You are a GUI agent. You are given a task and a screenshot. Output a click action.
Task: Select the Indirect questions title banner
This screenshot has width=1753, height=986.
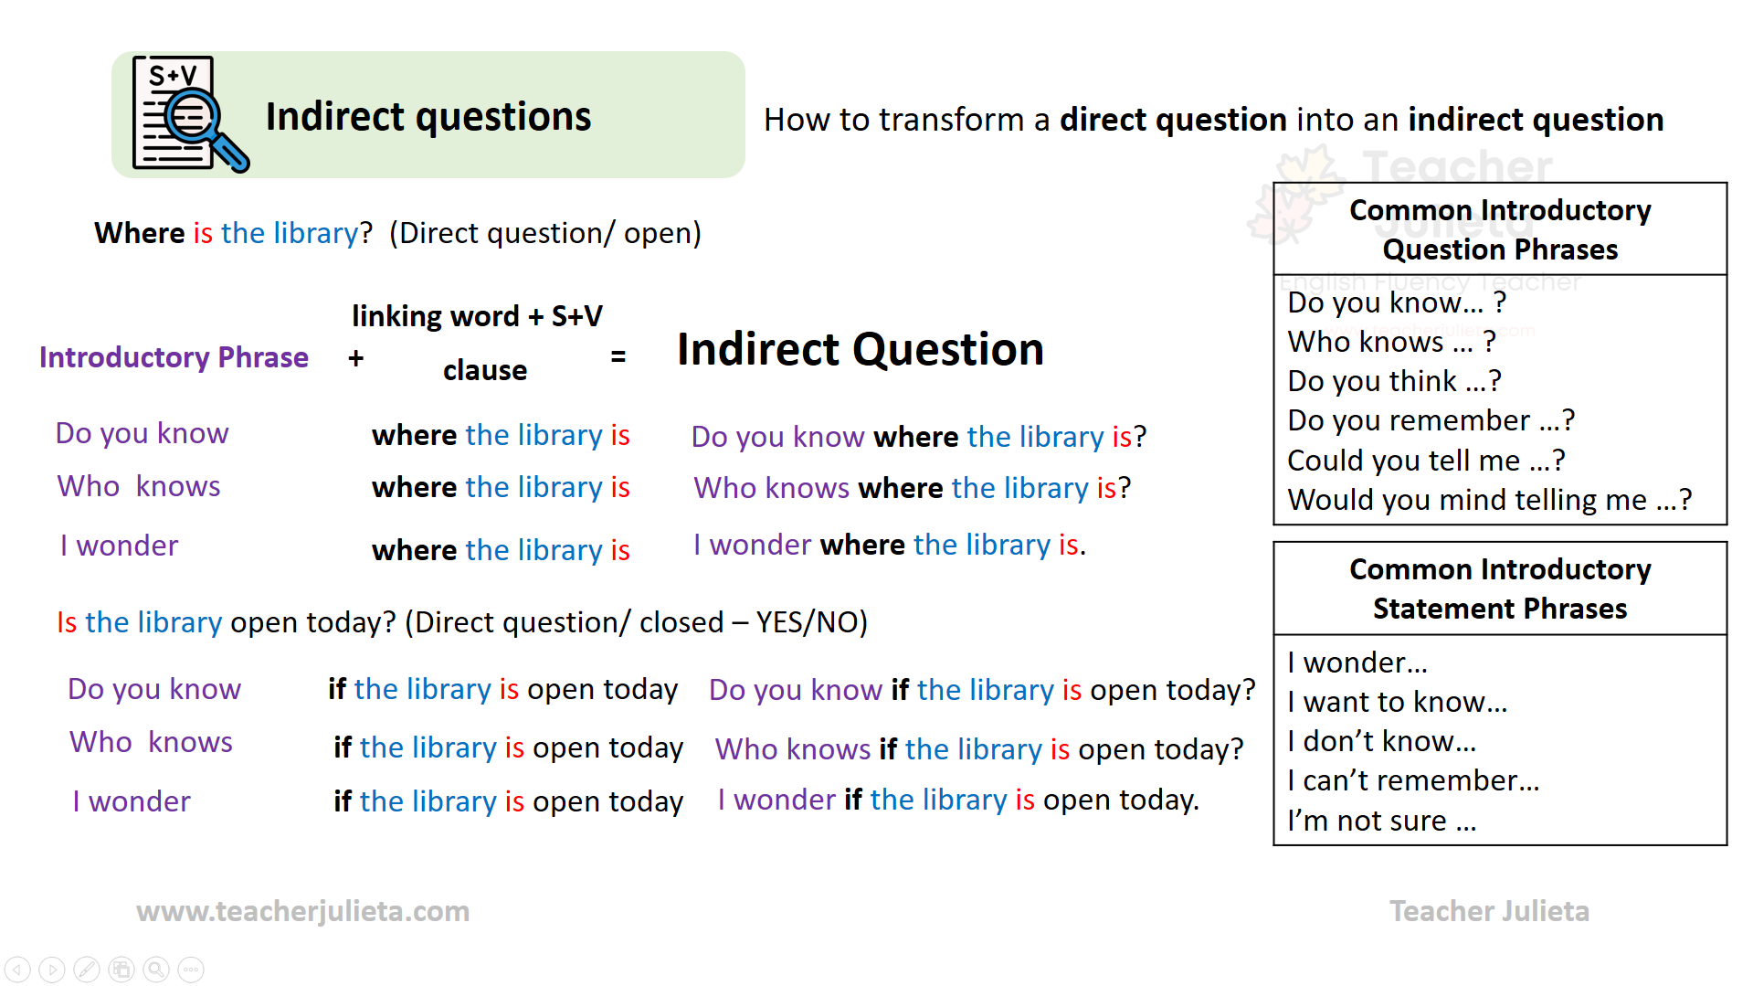click(x=428, y=116)
